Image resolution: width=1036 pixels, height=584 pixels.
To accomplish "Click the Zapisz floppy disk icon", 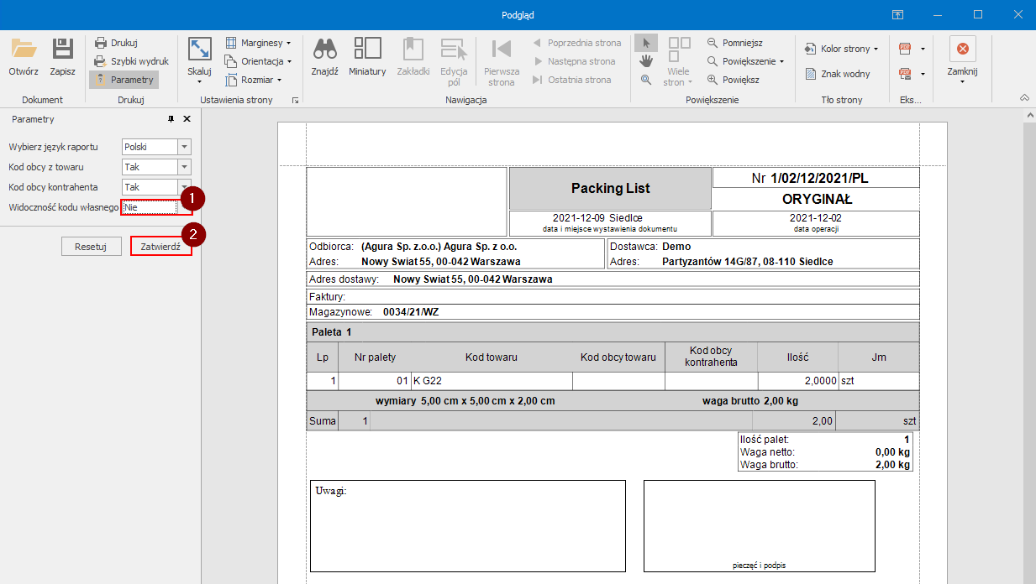I will point(62,50).
